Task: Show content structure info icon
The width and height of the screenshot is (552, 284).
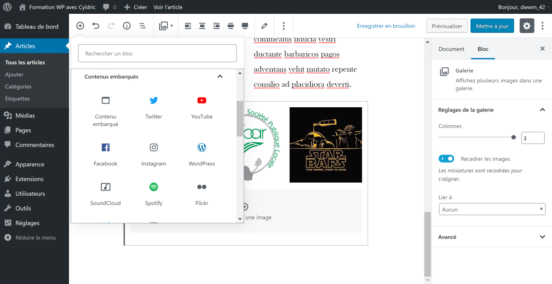Action: 127,26
